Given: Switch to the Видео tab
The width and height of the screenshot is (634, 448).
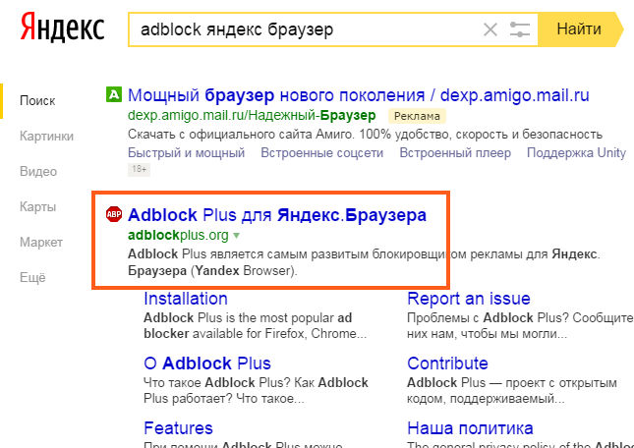Looking at the screenshot, I should [x=38, y=171].
